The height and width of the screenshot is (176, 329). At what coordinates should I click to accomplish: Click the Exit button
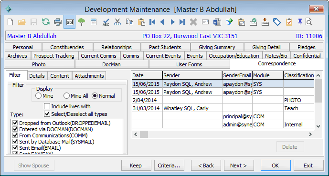click(x=308, y=166)
